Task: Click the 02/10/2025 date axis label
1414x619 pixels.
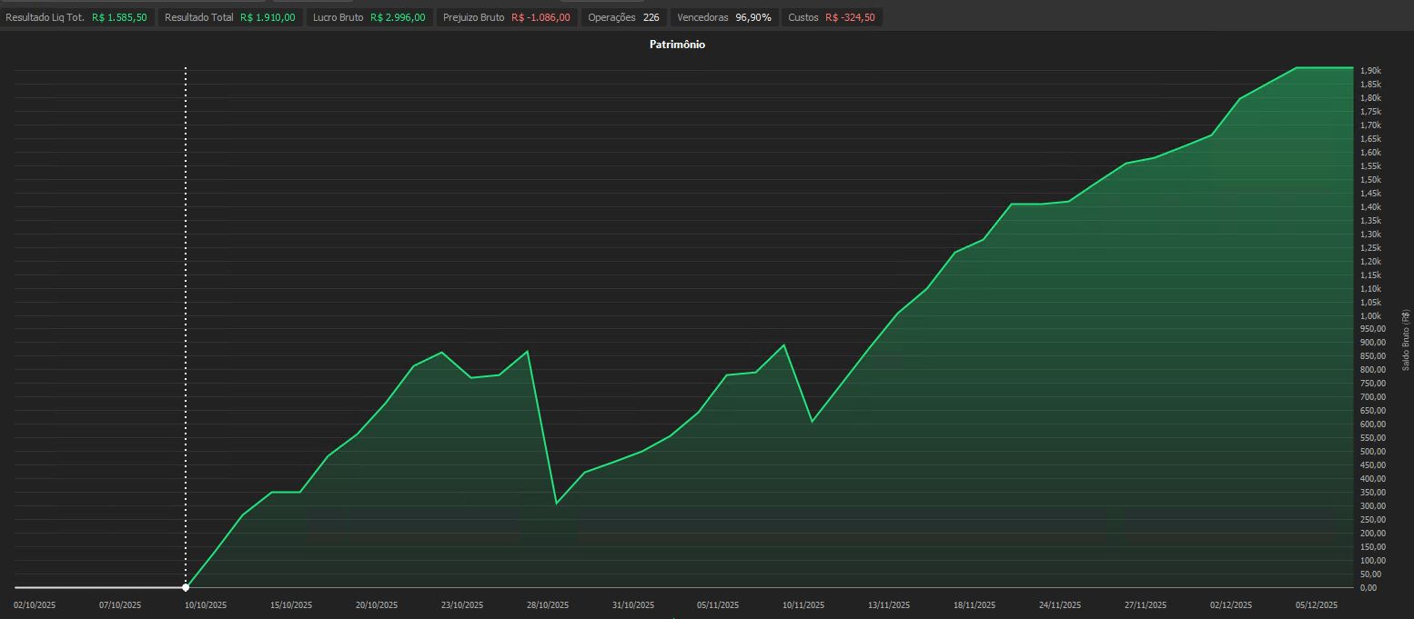Action: click(x=35, y=605)
